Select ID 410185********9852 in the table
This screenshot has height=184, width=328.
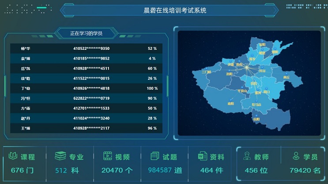click(91, 59)
